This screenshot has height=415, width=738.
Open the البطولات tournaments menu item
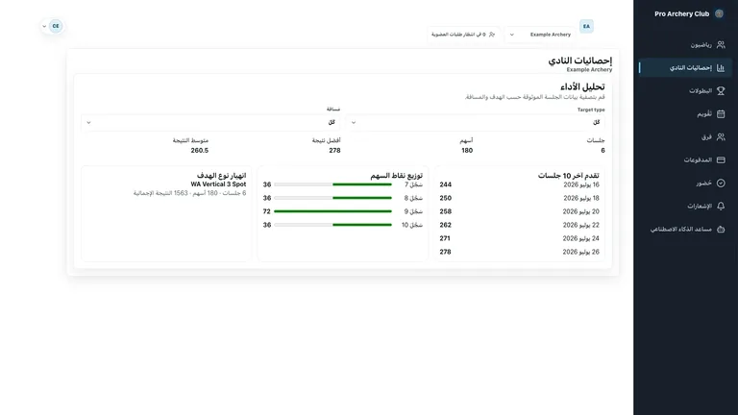[685, 91]
